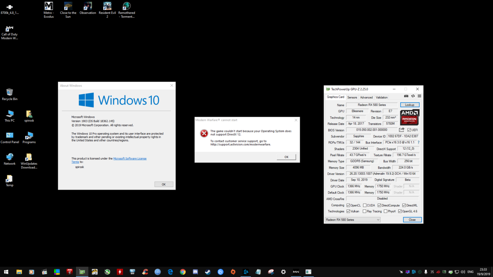Viewport: 493px width, 277px height.
Task: Select the Resident Evil 2 desktop icon
Action: pyautogui.click(x=107, y=10)
